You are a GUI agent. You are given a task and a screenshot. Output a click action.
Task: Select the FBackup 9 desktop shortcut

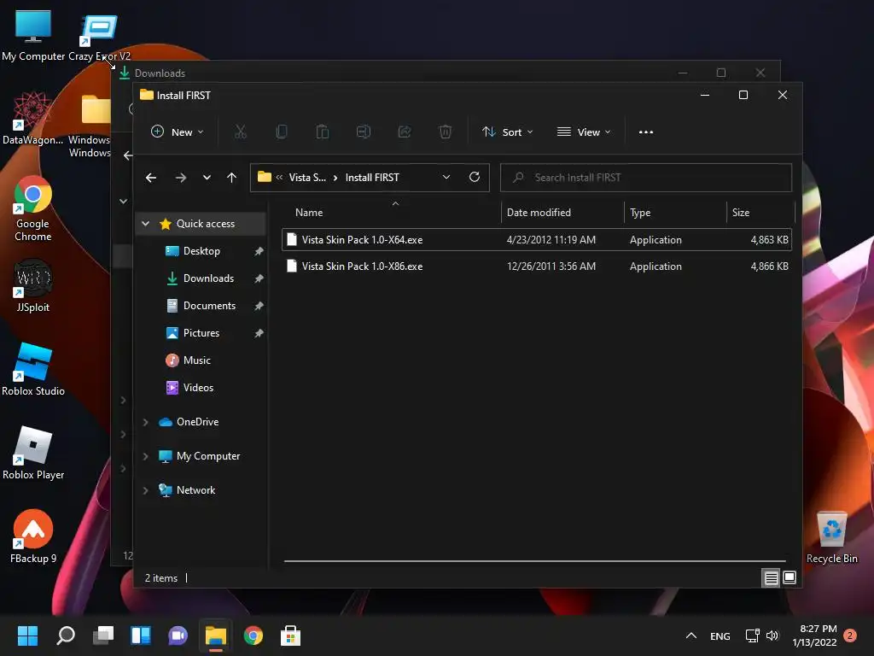[x=33, y=536]
